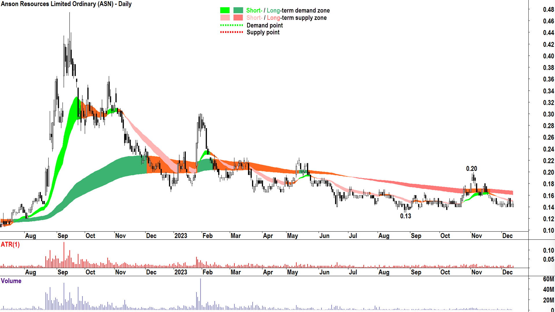Click the 'Supply point' legend label
This screenshot has width=555, height=312.
[x=263, y=32]
